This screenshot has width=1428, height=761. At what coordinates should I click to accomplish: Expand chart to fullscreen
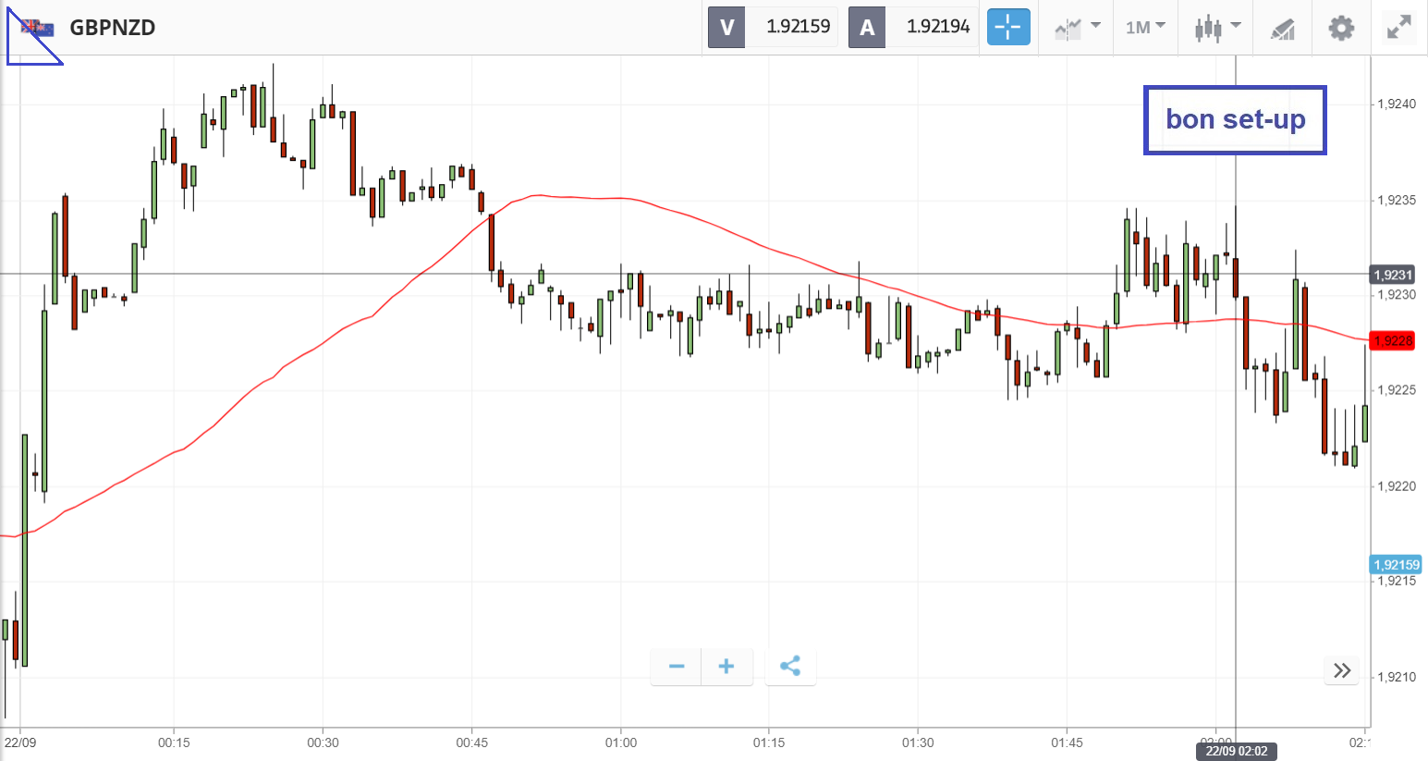click(1399, 27)
